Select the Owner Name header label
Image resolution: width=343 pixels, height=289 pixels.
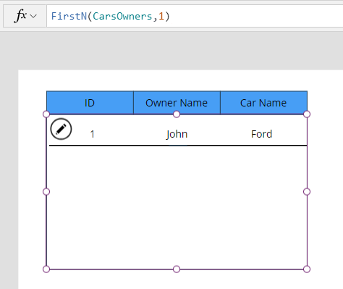click(177, 103)
